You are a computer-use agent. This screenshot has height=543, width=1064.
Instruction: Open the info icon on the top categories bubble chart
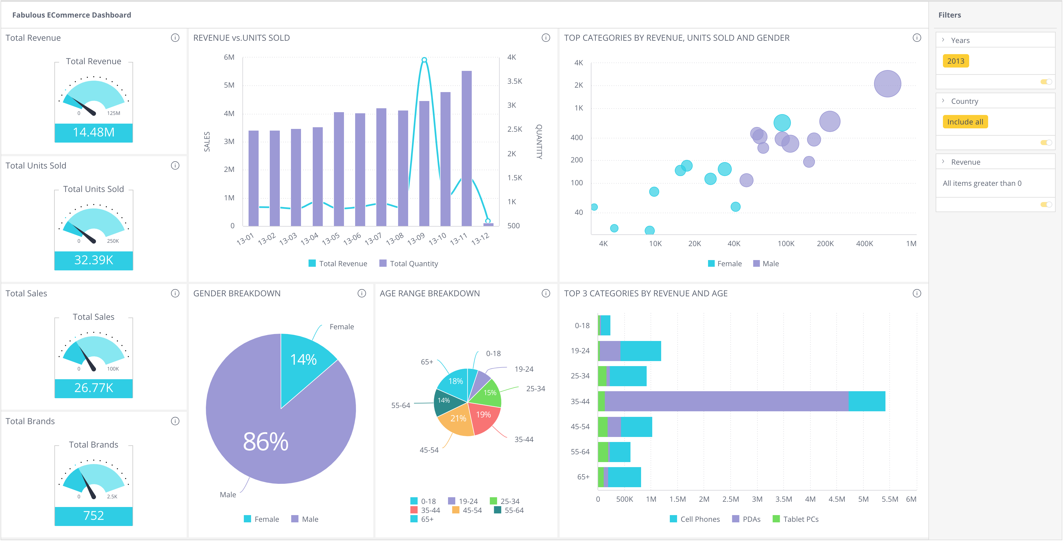pyautogui.click(x=917, y=38)
